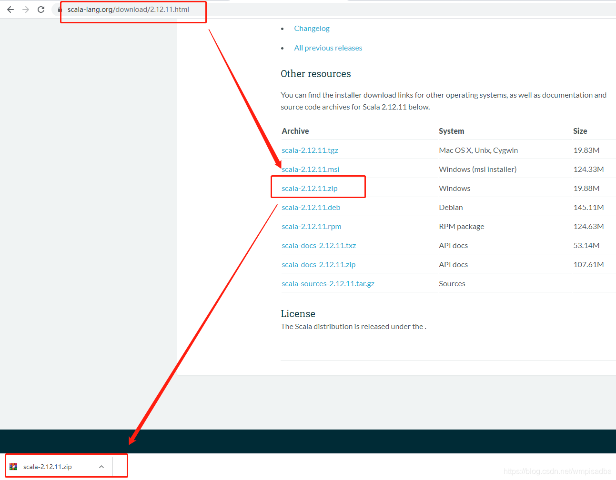
Task: Open downloaded scala-2.12.11.zip in download bar
Action: [x=48, y=467]
